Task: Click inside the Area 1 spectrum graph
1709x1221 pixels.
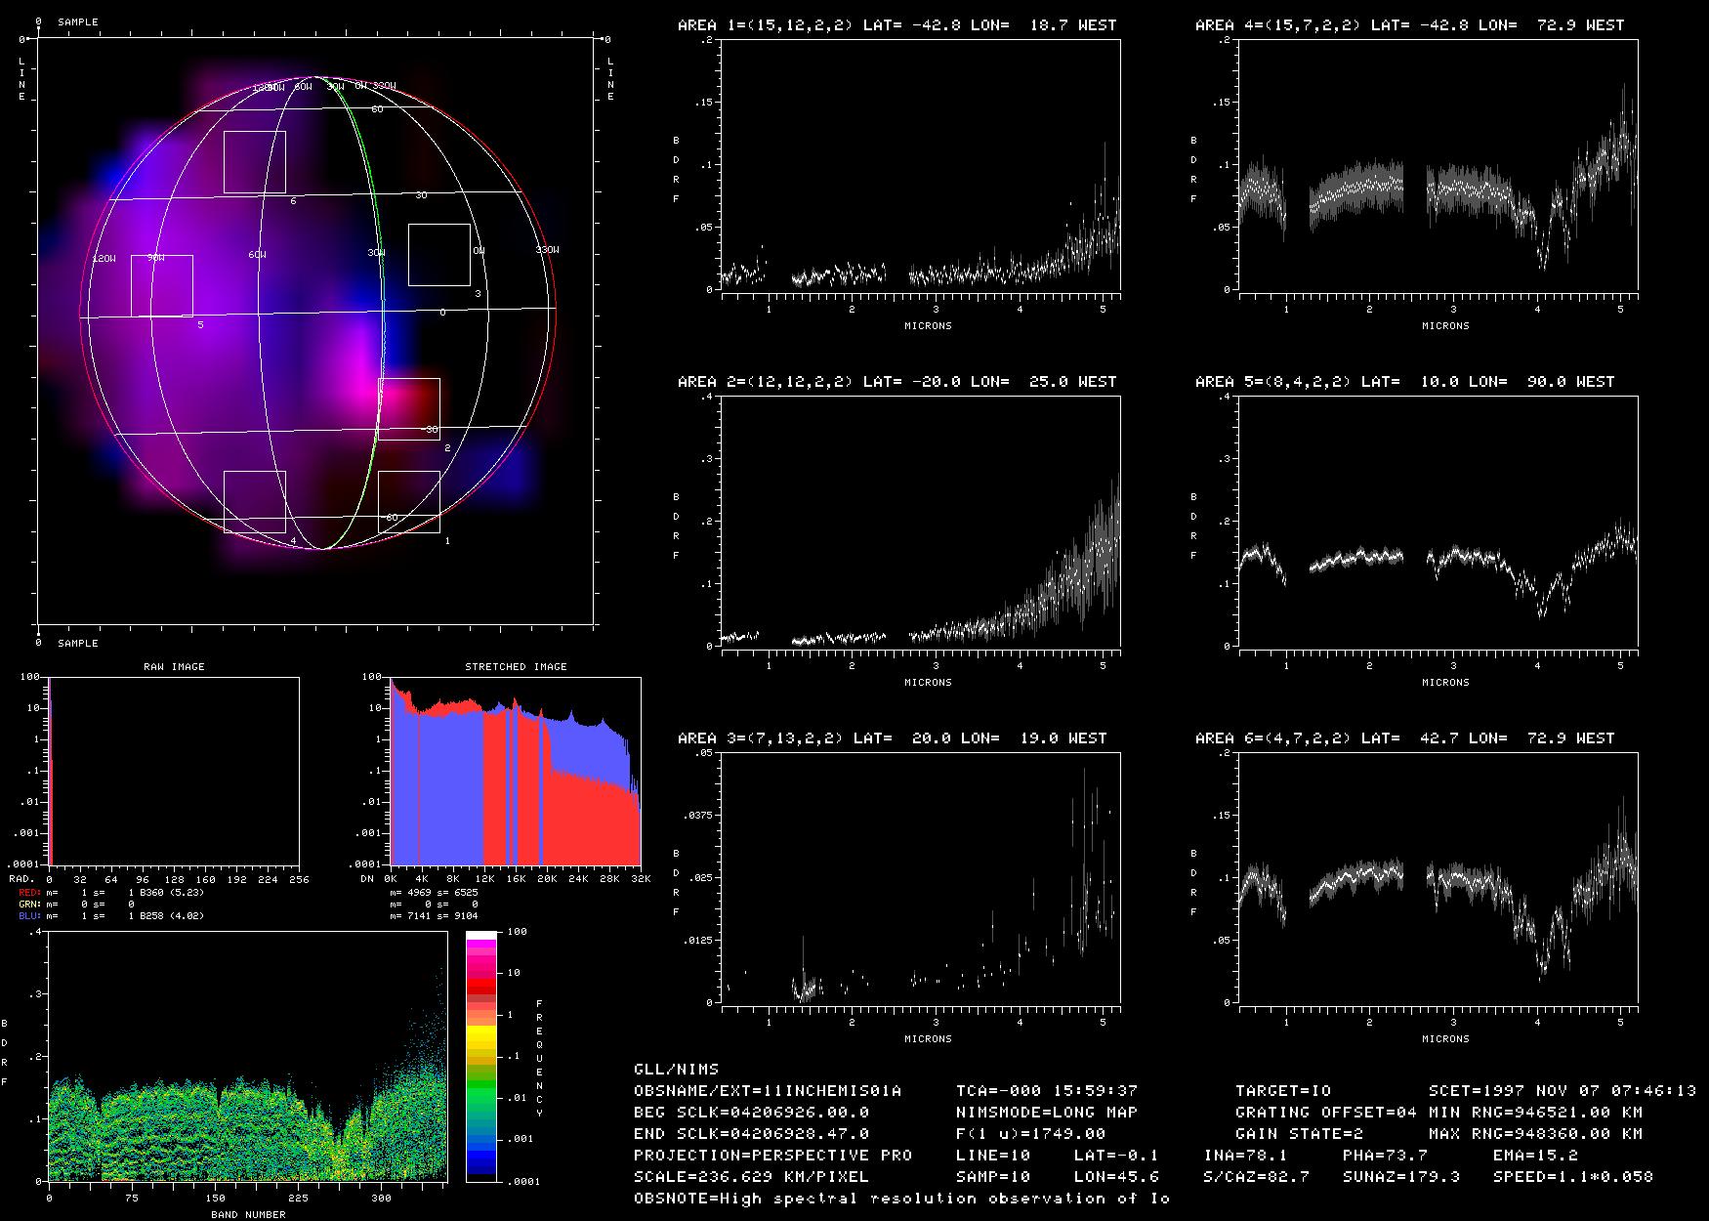Action: point(920,165)
